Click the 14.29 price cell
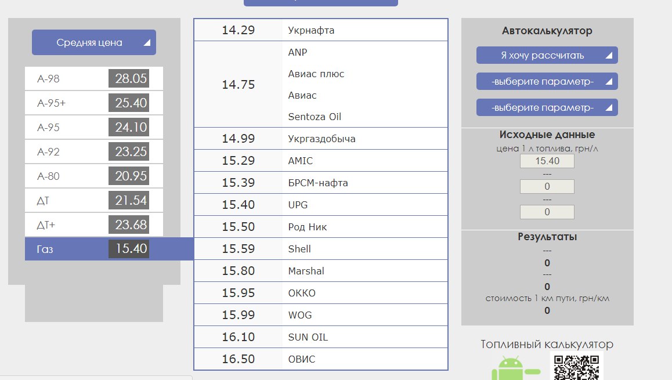 (239, 30)
